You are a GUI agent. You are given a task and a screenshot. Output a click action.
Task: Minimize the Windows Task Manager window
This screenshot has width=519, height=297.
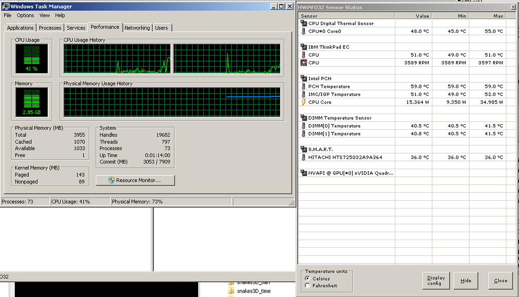(274, 6)
